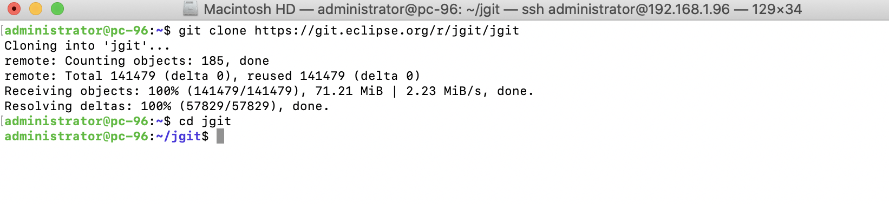Click the '129×34' dimensions in the title bar
889x204 pixels.
(x=777, y=9)
